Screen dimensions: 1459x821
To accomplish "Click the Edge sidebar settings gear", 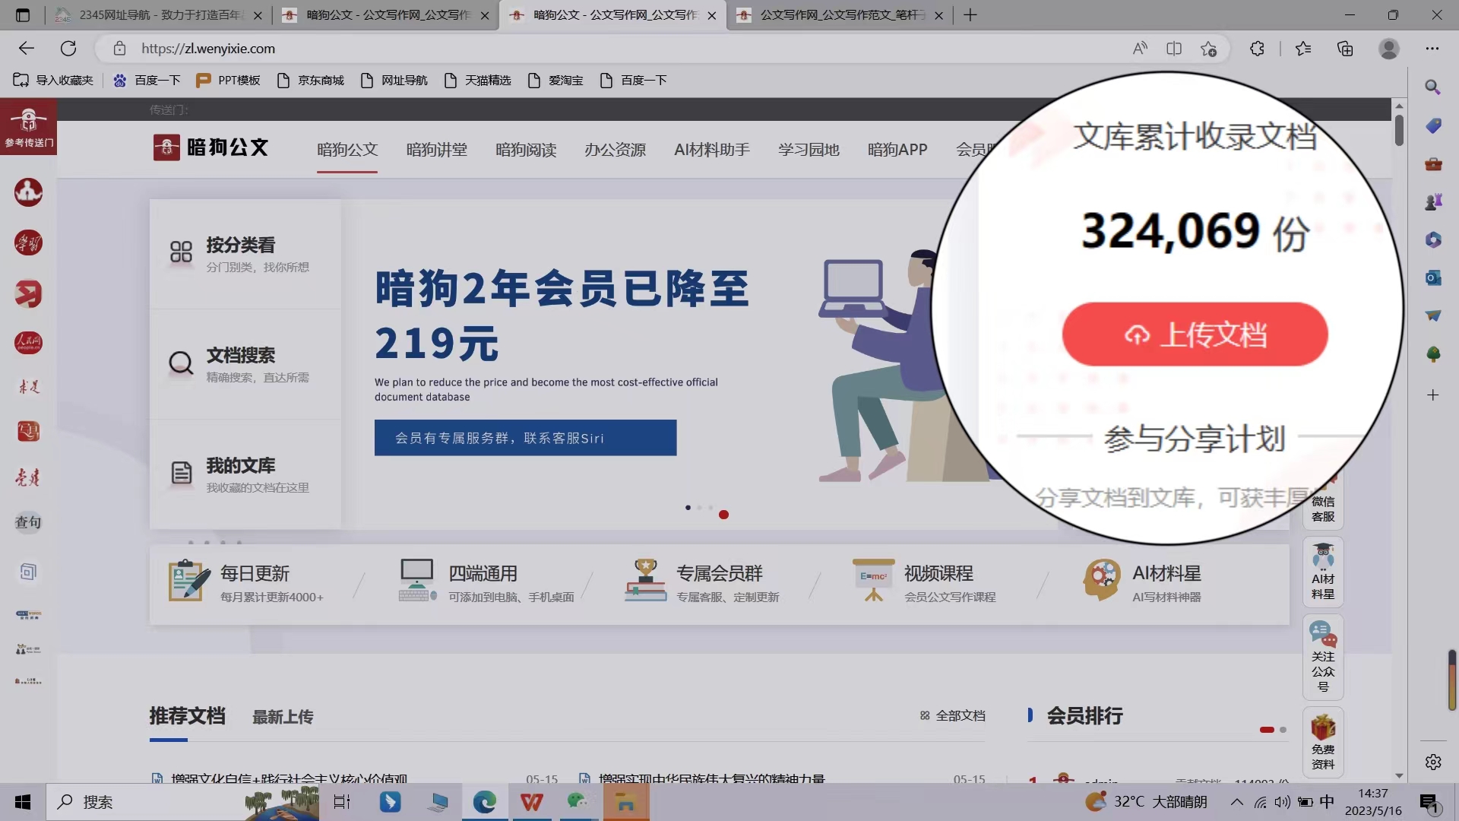I will pos(1433,762).
